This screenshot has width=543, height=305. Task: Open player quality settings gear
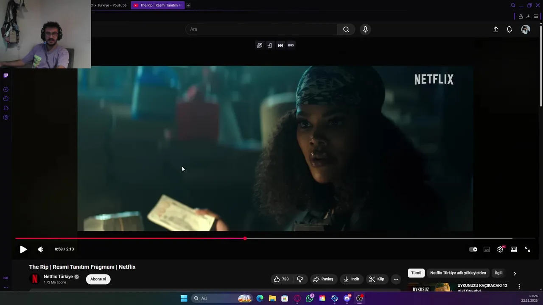(x=500, y=250)
